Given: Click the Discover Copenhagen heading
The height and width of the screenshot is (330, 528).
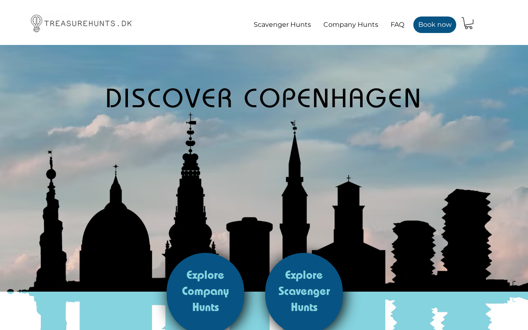Looking at the screenshot, I should (263, 98).
